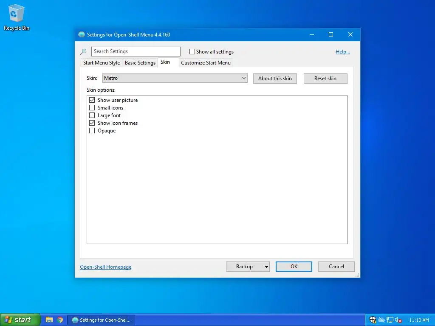
Task: Open File Explorer from the taskbar
Action: coord(49,320)
